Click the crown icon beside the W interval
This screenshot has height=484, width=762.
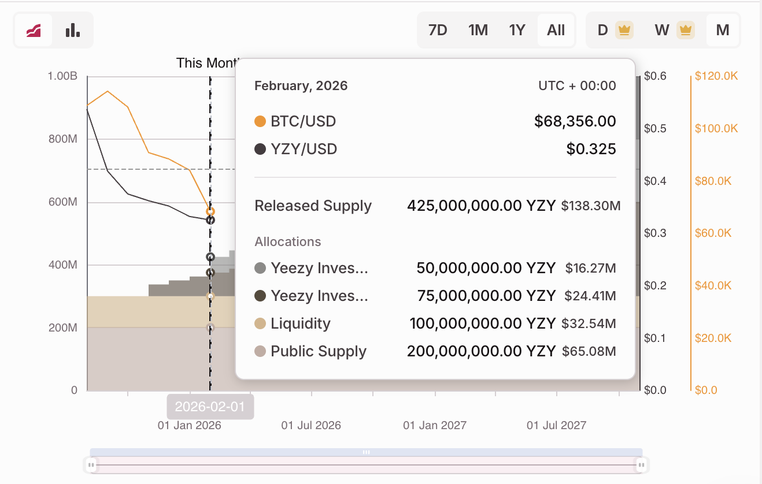click(x=685, y=29)
